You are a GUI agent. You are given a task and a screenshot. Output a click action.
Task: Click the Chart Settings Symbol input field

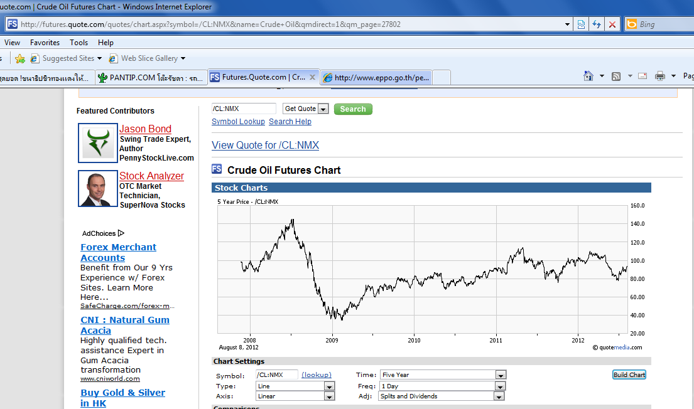(x=276, y=375)
